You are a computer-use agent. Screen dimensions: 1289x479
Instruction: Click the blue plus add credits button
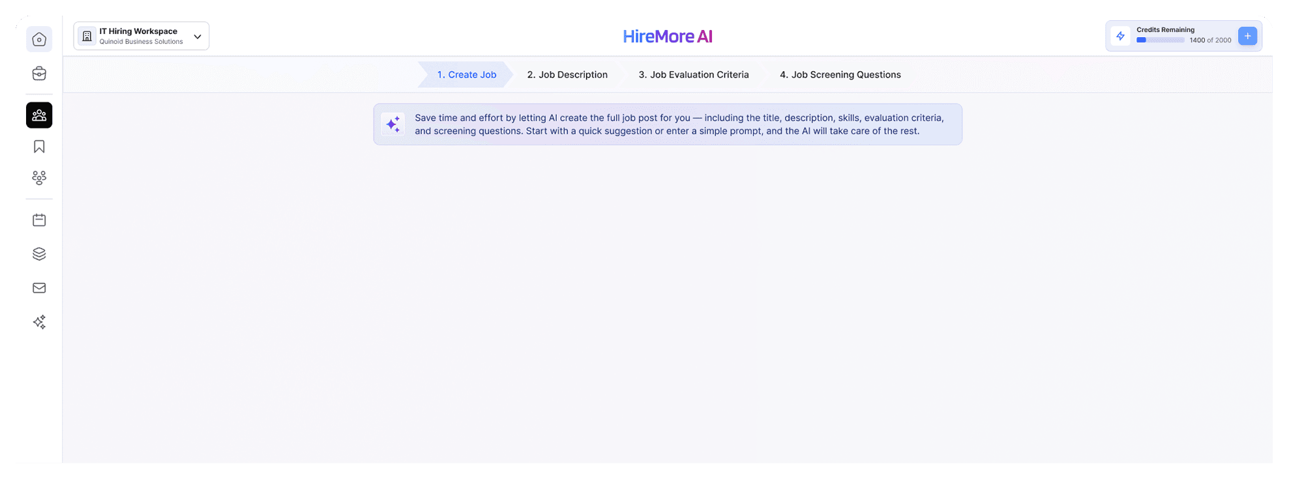[1247, 36]
